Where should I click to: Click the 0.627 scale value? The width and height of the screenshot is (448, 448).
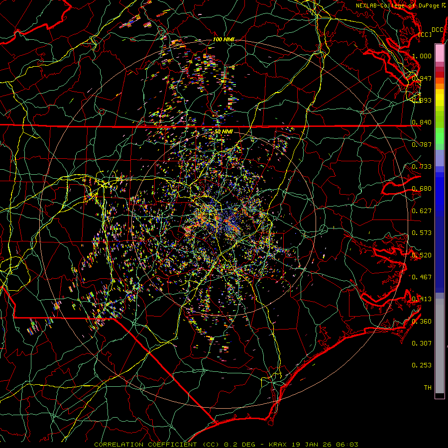pyautogui.click(x=422, y=211)
